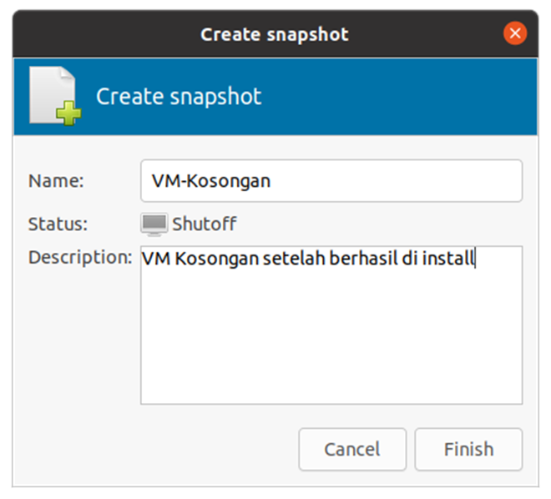Click empty right side of blue banner
The height and width of the screenshot is (499, 551).
click(x=417, y=96)
